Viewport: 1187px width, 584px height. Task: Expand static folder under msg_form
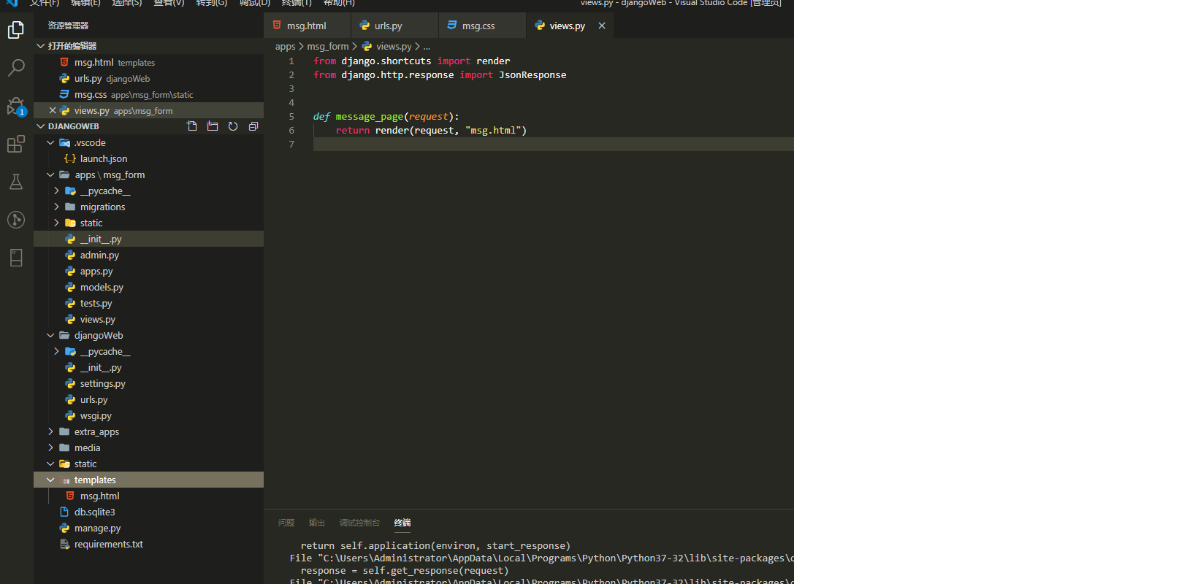pos(148,223)
